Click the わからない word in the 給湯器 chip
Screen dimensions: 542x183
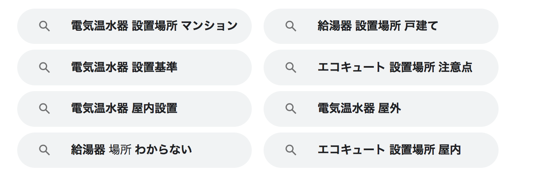click(x=163, y=150)
